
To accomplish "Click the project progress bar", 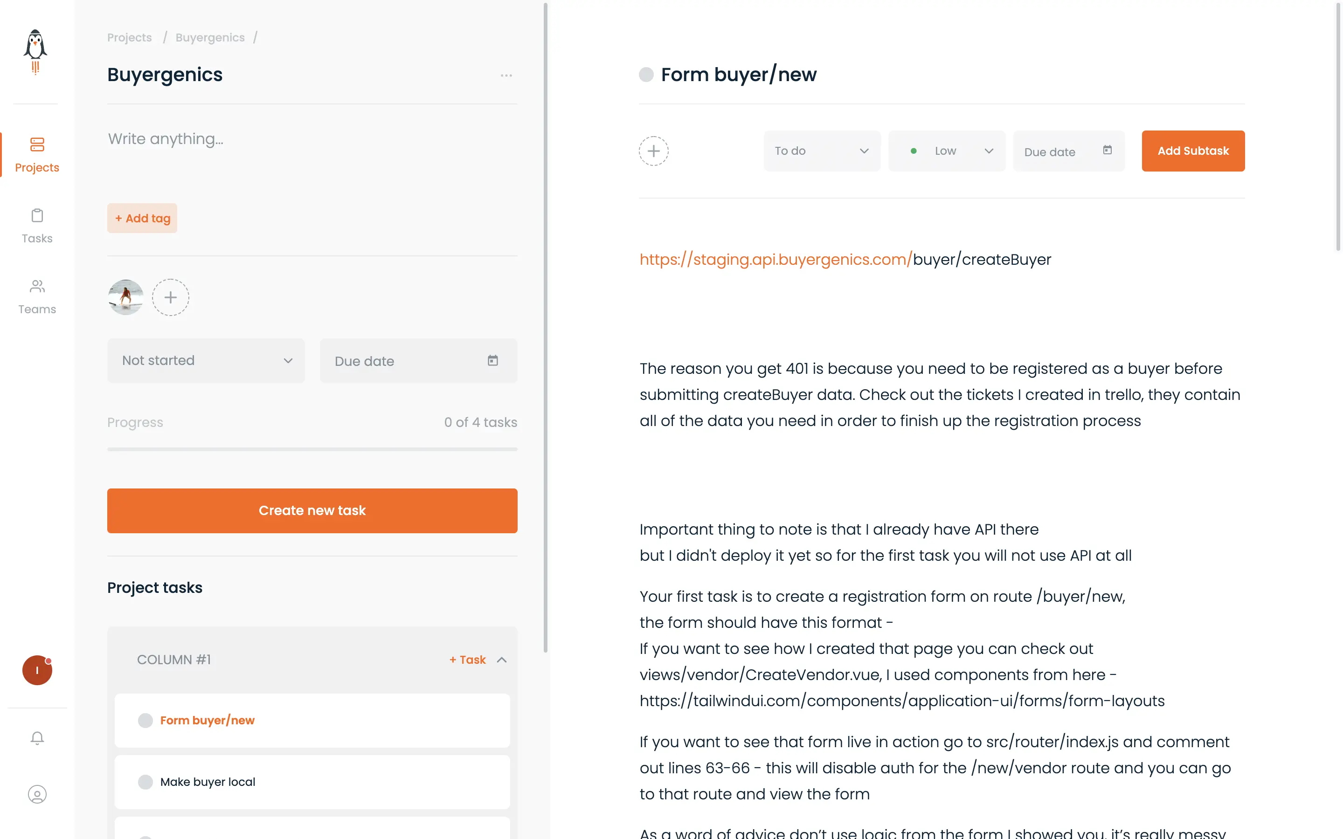I will coord(312,449).
